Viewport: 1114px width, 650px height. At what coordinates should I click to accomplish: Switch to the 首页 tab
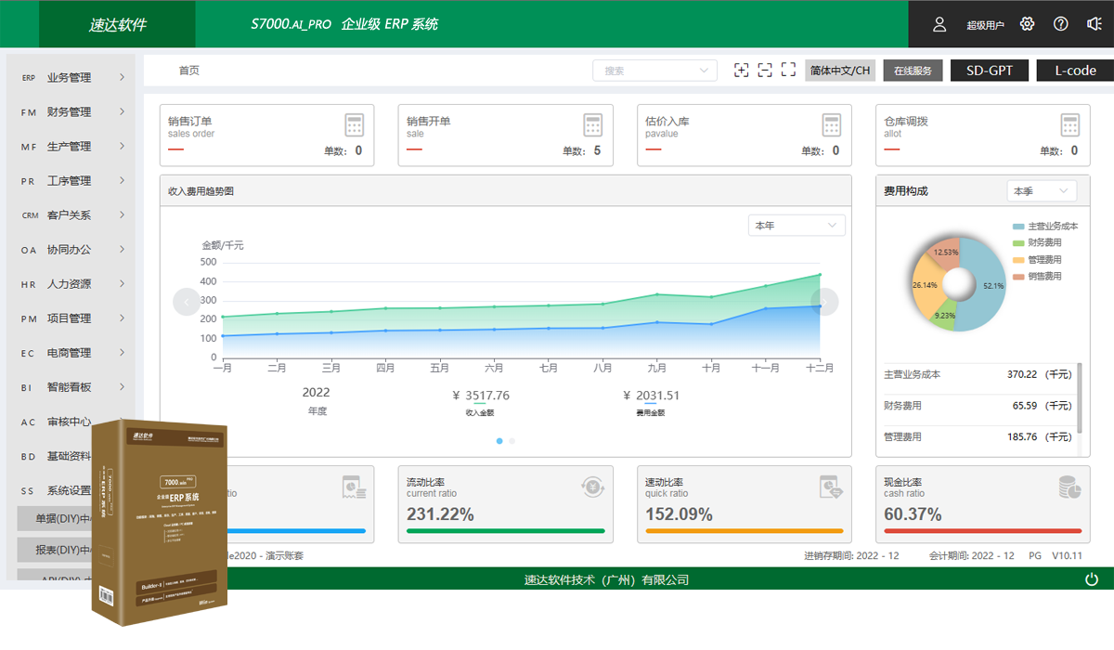(188, 71)
